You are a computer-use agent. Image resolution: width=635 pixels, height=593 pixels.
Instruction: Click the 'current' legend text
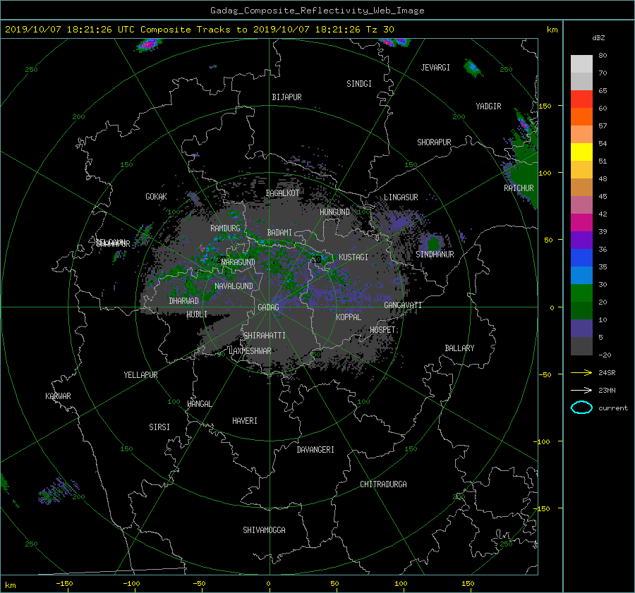(612, 408)
